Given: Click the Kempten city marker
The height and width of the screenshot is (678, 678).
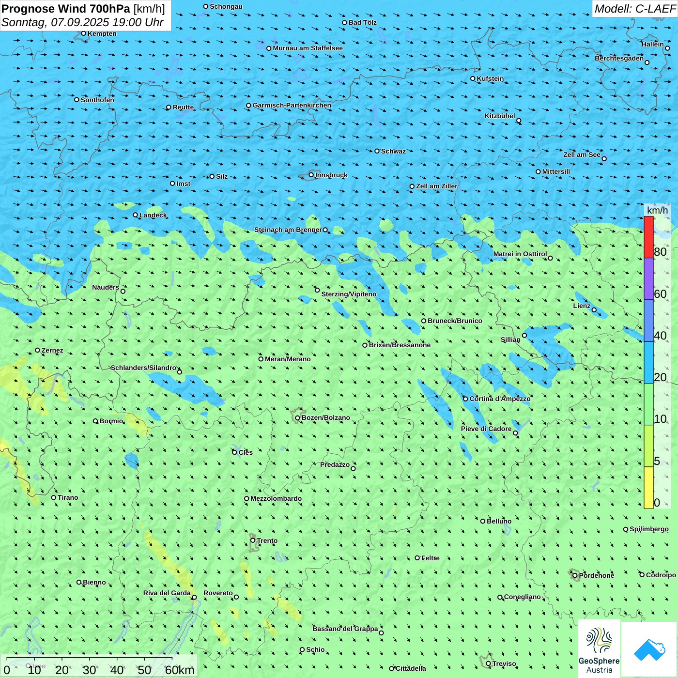Looking at the screenshot, I should click(x=83, y=33).
